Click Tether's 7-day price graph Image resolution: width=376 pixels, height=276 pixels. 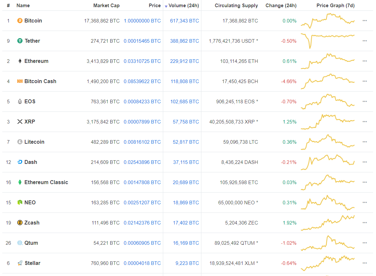click(328, 41)
